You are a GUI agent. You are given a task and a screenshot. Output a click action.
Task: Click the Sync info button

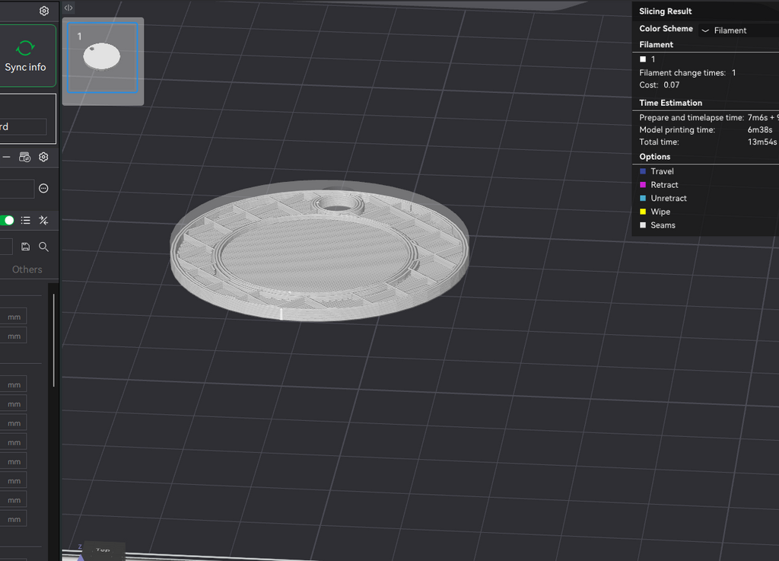tap(25, 56)
